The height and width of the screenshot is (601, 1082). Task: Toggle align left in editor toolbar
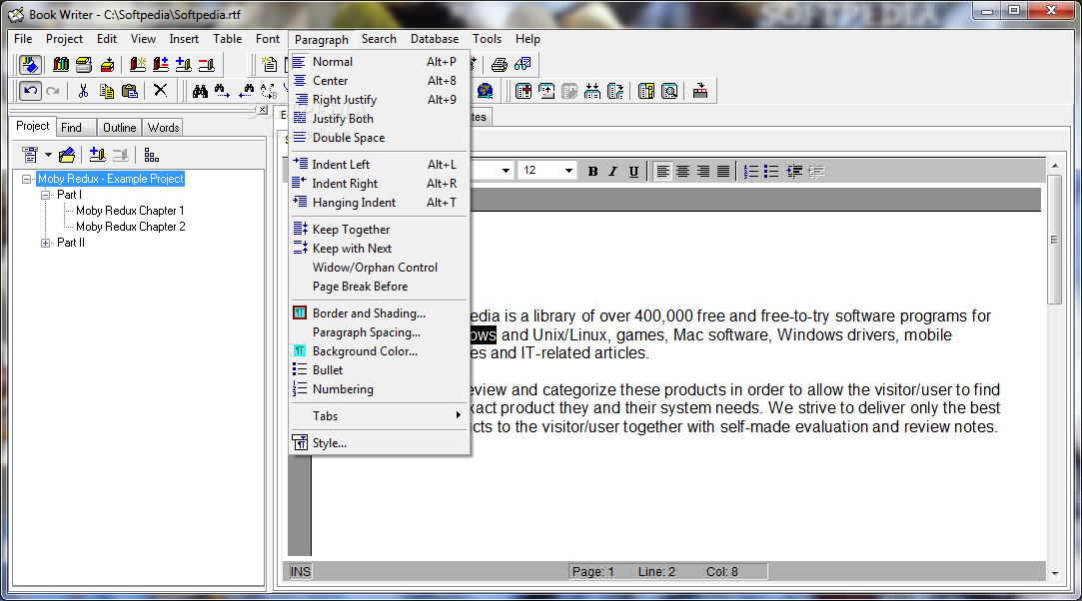(662, 171)
